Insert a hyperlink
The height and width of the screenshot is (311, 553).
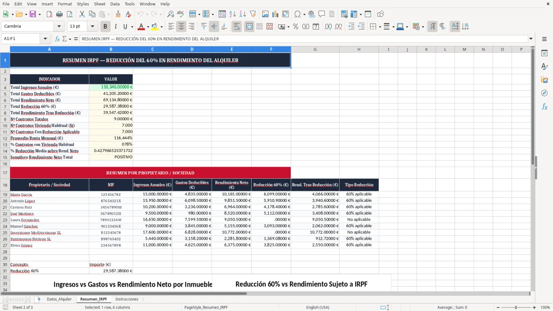(312, 14)
